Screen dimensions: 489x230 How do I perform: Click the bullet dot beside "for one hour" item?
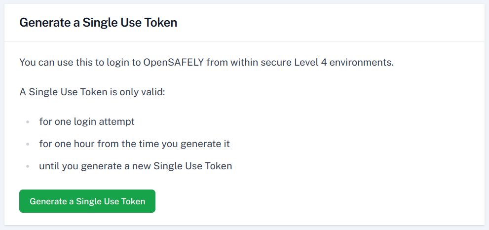(28, 144)
